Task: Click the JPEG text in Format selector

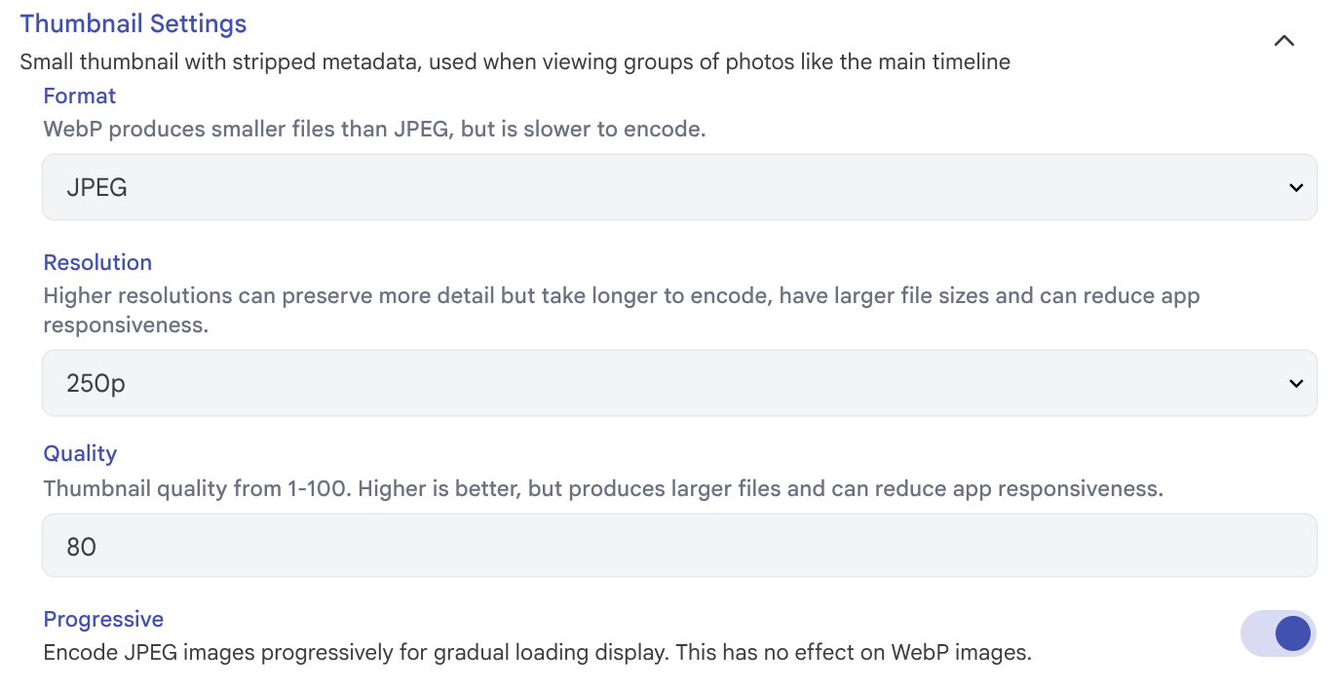Action: (x=97, y=188)
